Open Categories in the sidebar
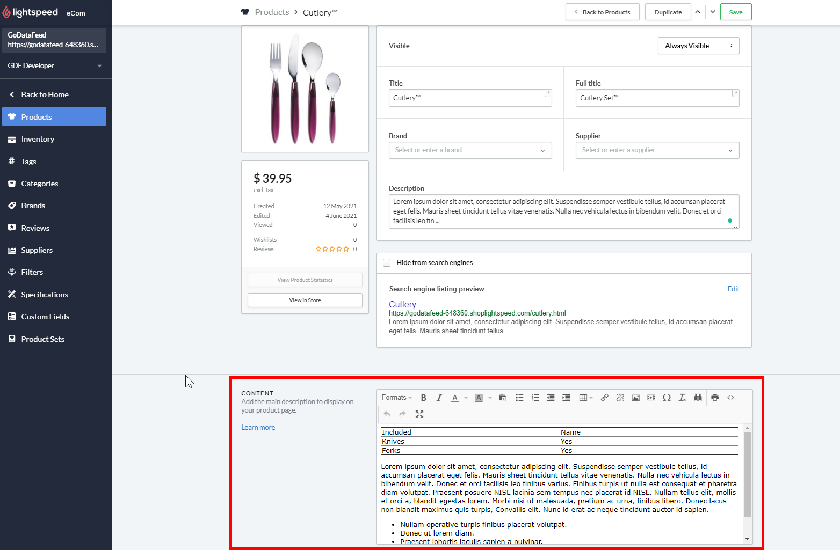Image resolution: width=840 pixels, height=550 pixels. click(x=54, y=184)
